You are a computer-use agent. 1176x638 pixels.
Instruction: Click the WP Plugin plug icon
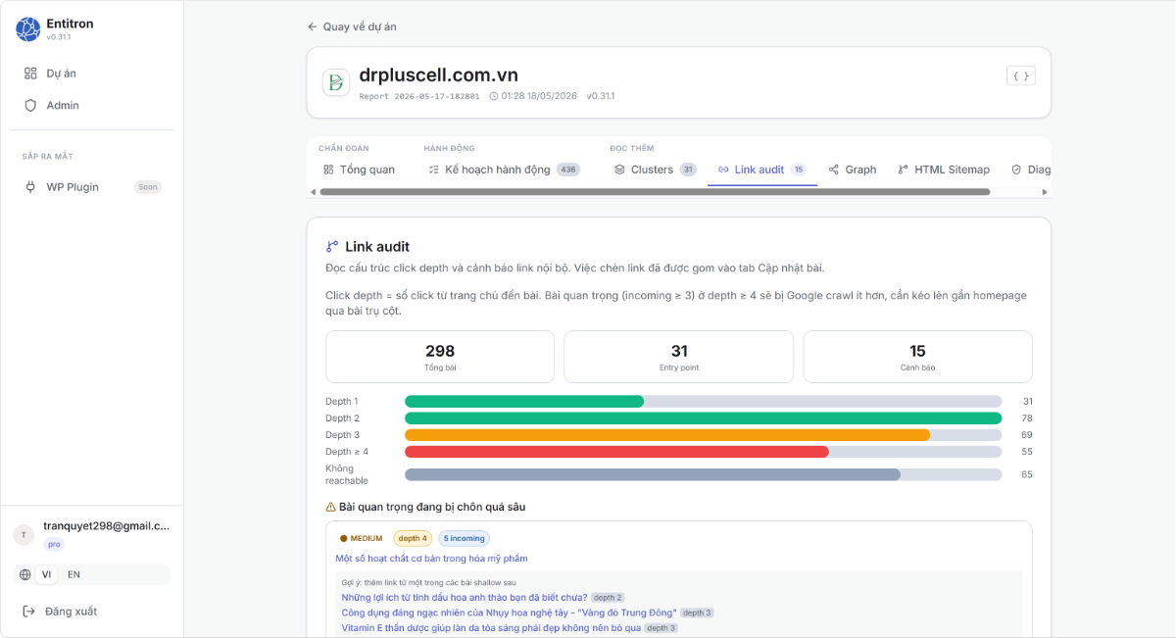[x=30, y=186]
